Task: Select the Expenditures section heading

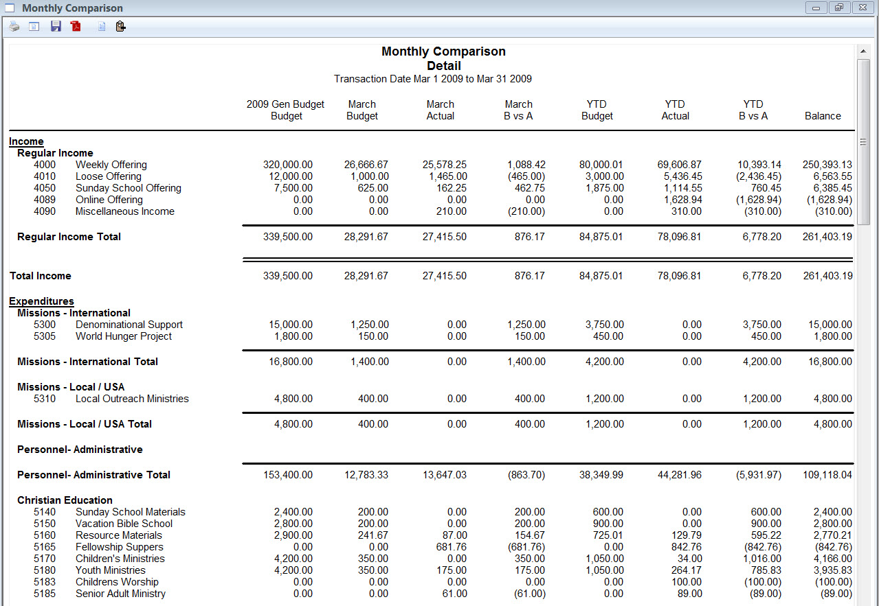Action: 41,301
